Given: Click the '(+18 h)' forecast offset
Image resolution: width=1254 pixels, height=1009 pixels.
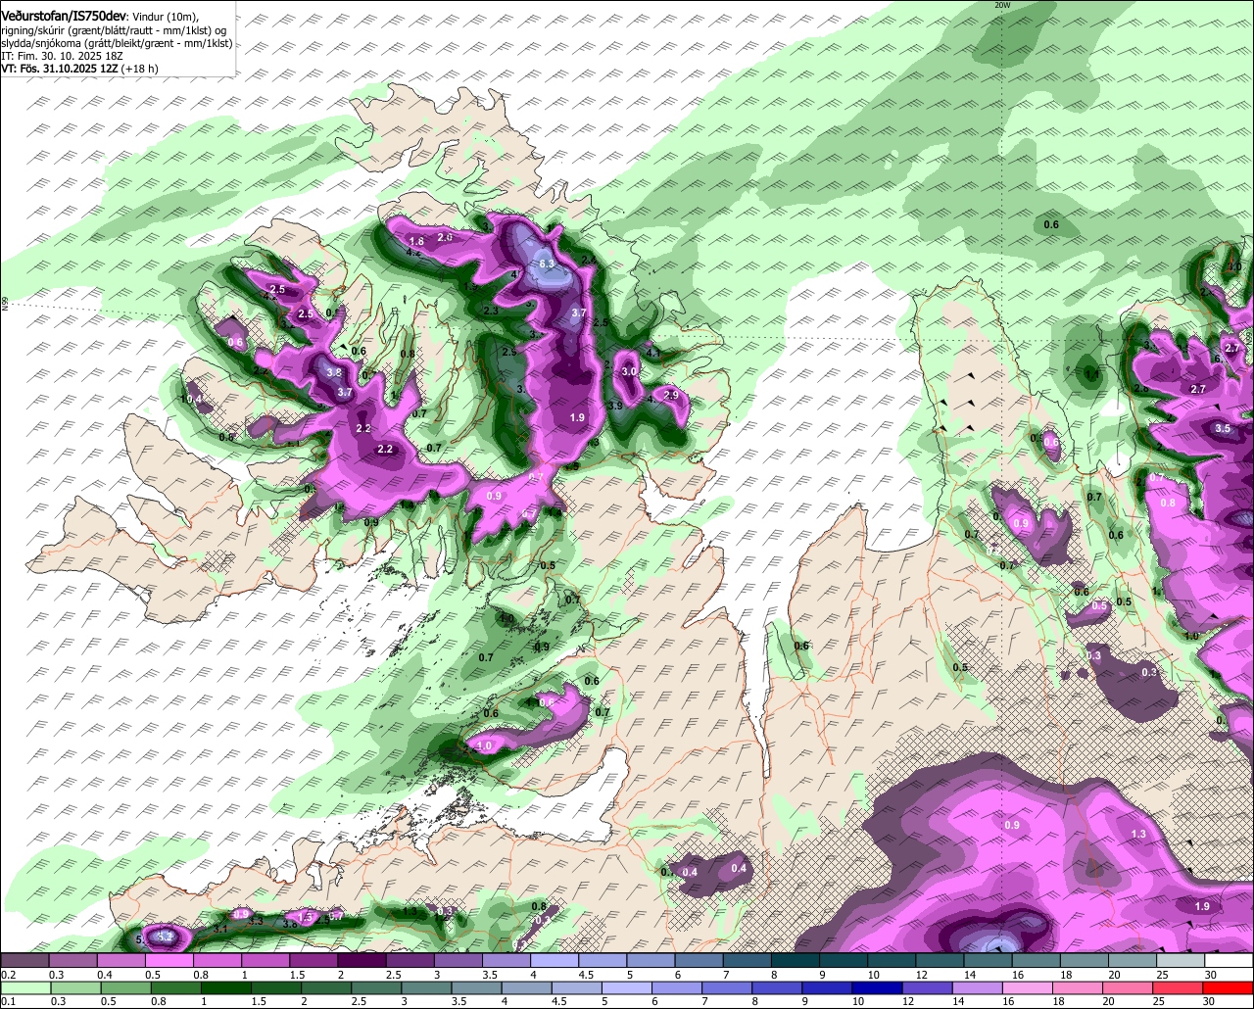Looking at the screenshot, I should click(141, 69).
